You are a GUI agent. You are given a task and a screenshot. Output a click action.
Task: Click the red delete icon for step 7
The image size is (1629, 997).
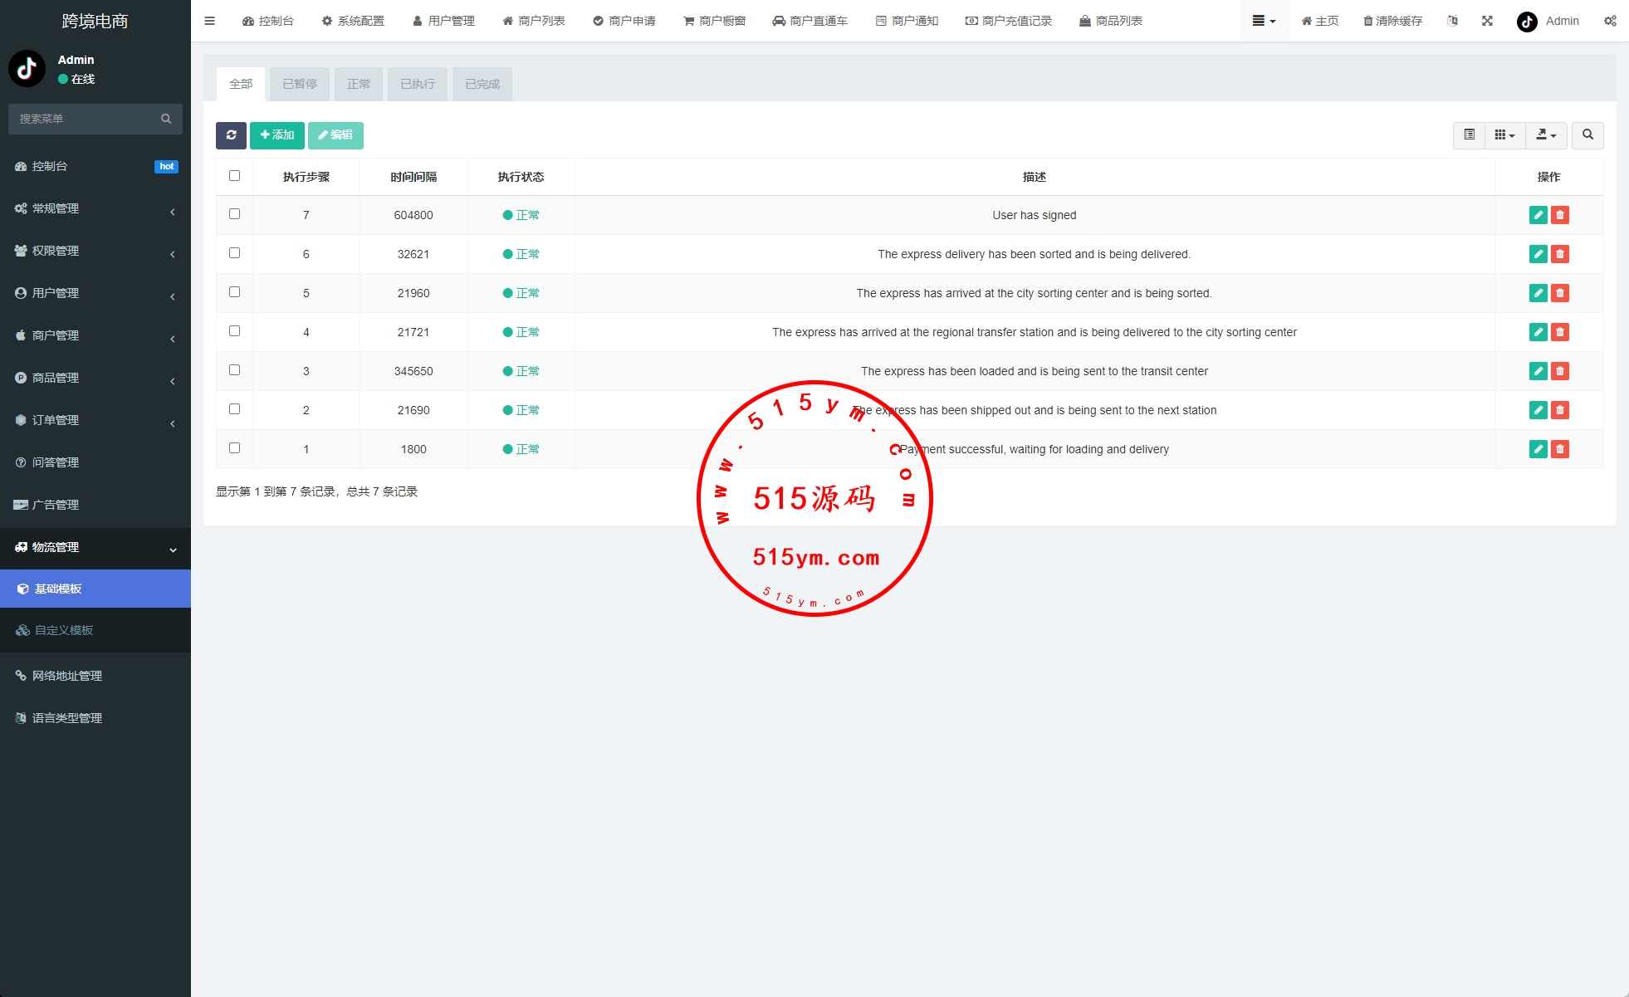[x=1560, y=215]
